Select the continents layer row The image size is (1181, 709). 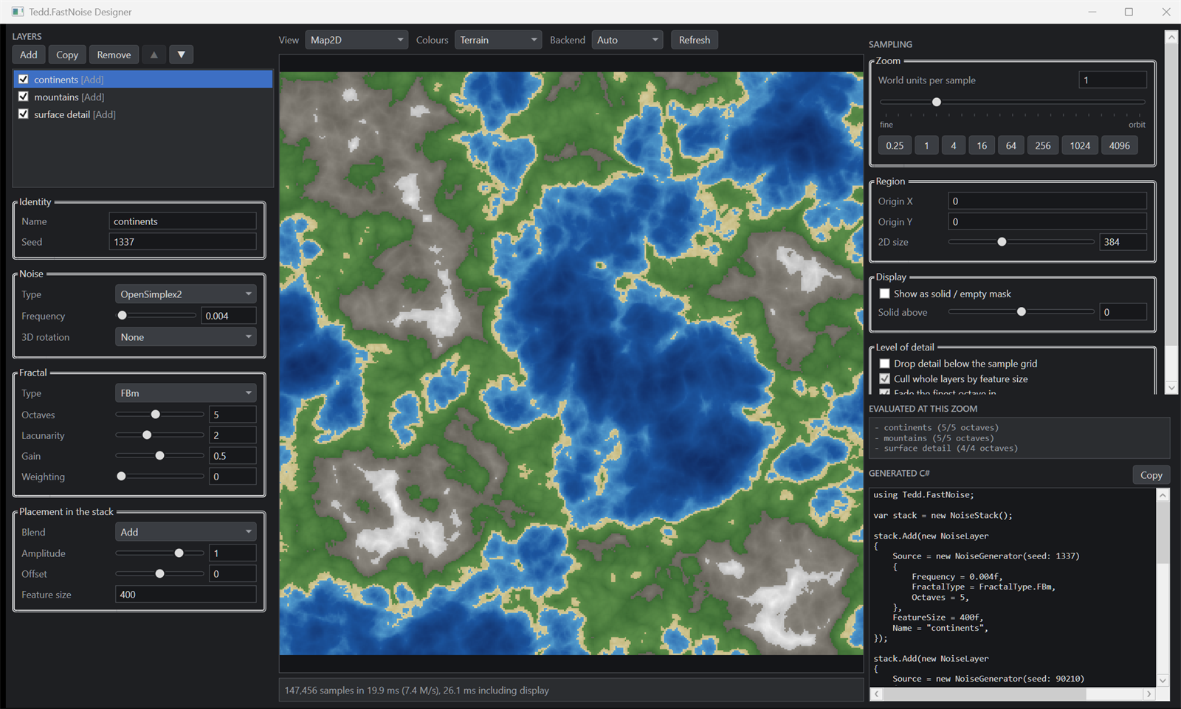(143, 79)
